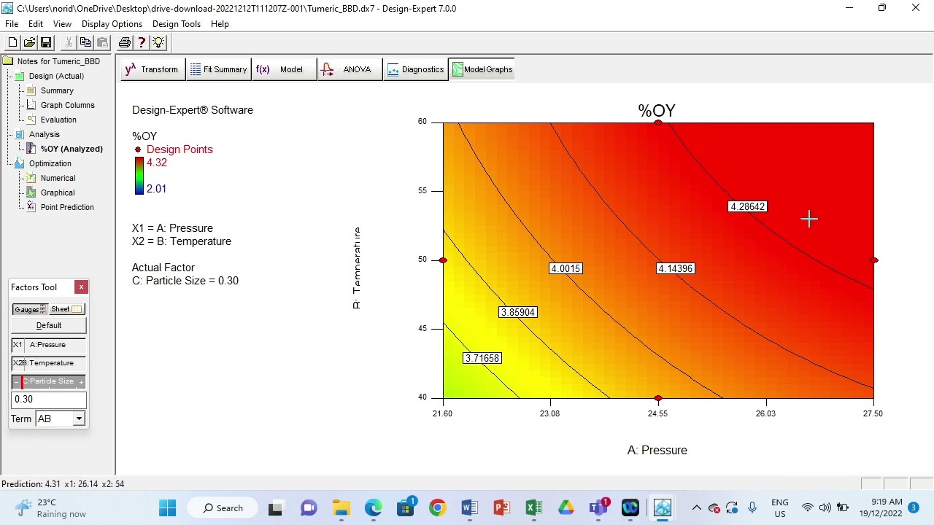Select the Optimization tree node

coord(50,163)
